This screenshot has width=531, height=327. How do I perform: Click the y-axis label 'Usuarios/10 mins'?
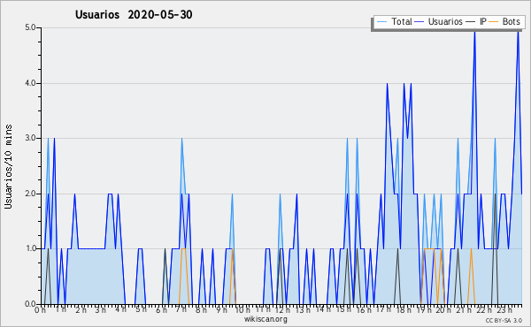pos(8,166)
